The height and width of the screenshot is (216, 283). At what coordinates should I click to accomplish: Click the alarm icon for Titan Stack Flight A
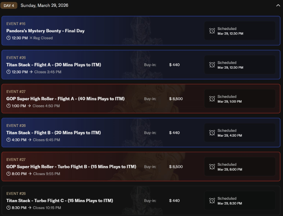(x=212, y=65)
